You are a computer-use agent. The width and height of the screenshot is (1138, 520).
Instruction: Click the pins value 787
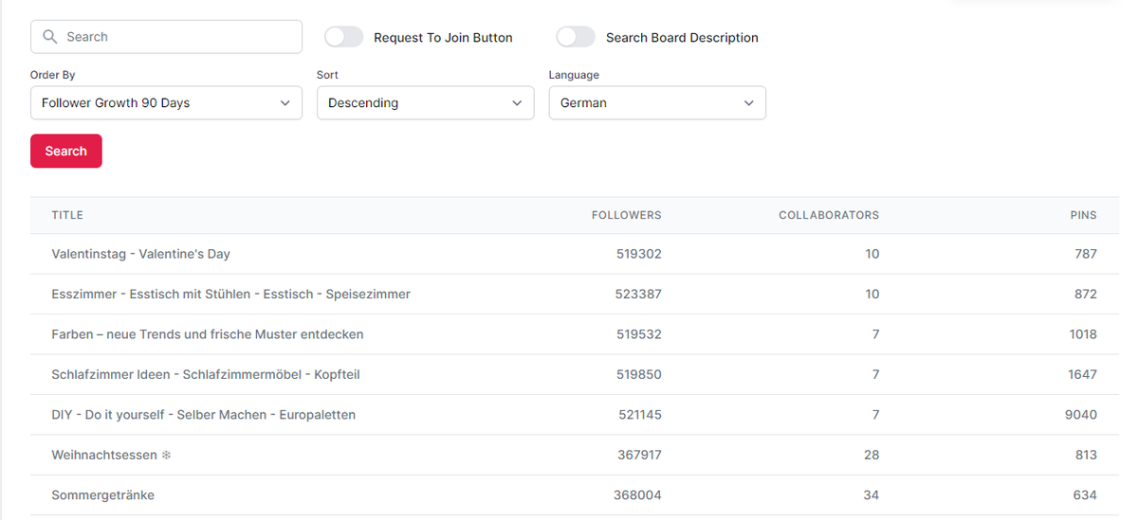tap(1086, 254)
